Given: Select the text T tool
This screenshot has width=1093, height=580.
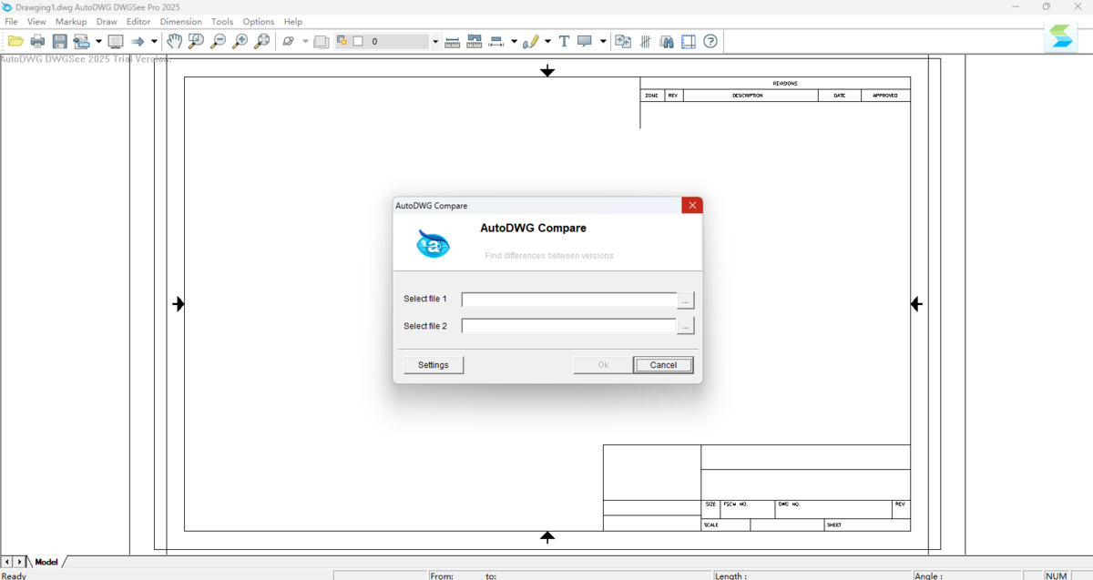Looking at the screenshot, I should (564, 41).
